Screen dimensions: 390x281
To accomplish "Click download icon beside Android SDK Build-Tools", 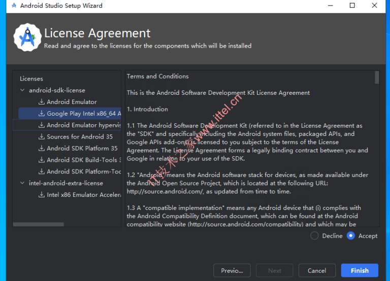I will [42, 160].
